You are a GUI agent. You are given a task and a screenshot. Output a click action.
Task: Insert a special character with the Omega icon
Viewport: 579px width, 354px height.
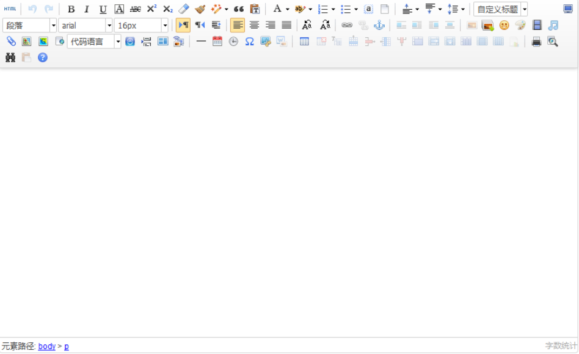[250, 42]
